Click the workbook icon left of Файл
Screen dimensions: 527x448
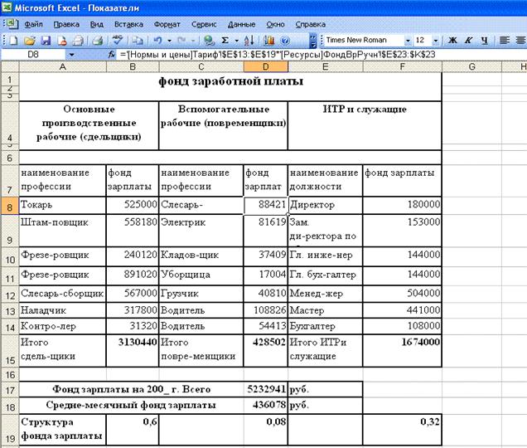11,24
